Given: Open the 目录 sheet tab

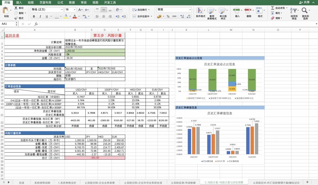Looking at the screenshot, I should (x=22, y=183).
